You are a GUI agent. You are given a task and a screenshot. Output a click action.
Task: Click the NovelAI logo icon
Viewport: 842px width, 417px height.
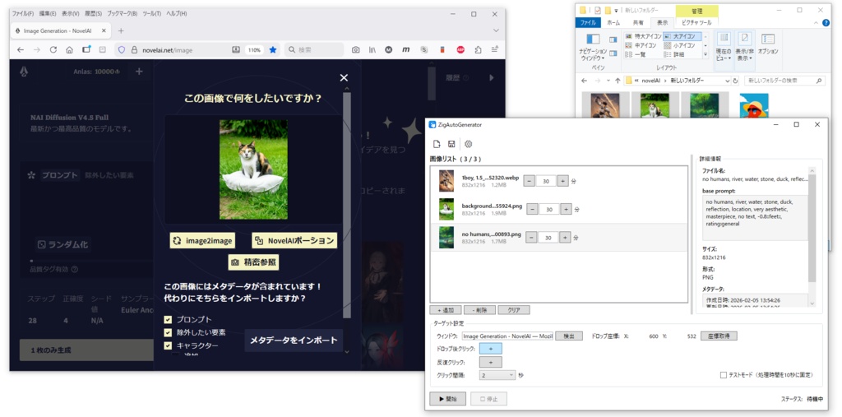coord(24,72)
